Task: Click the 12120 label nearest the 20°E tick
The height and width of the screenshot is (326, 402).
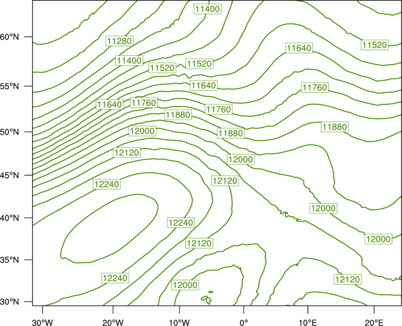Action: [348, 279]
